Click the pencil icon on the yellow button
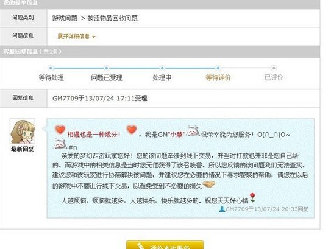This screenshot has width=331, height=249. pyautogui.click(x=140, y=246)
